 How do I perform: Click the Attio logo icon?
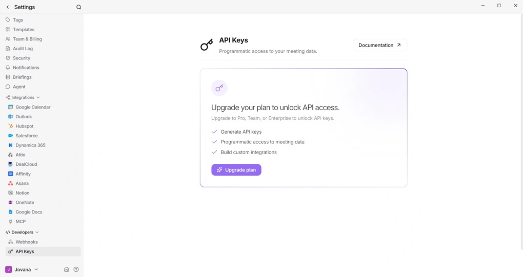10,155
